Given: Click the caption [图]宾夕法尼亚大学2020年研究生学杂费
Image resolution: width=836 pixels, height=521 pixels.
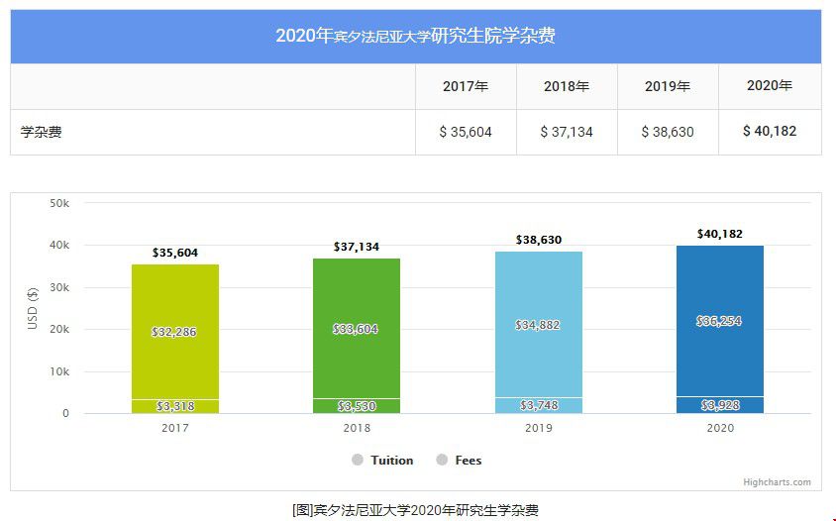Looking at the screenshot, I should (415, 510).
